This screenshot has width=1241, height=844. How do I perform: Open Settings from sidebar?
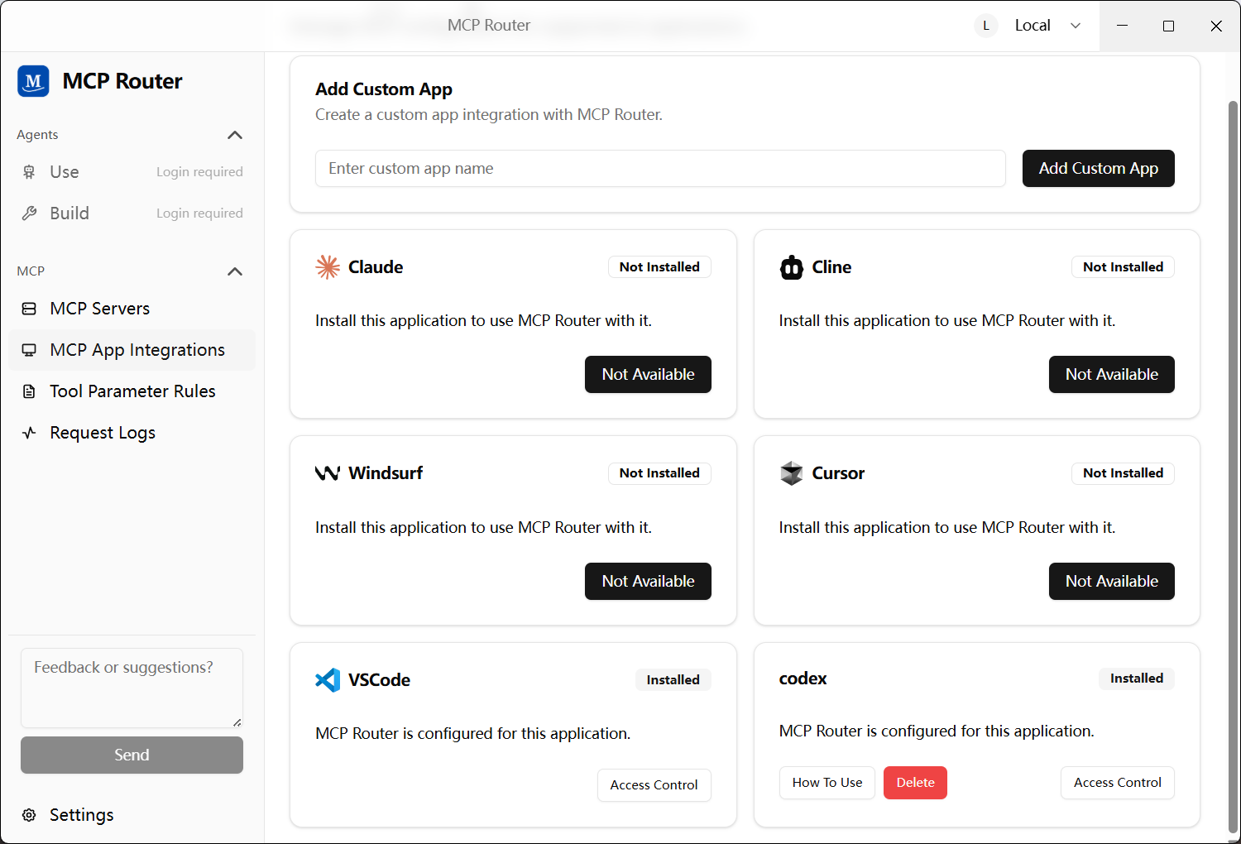click(x=132, y=815)
